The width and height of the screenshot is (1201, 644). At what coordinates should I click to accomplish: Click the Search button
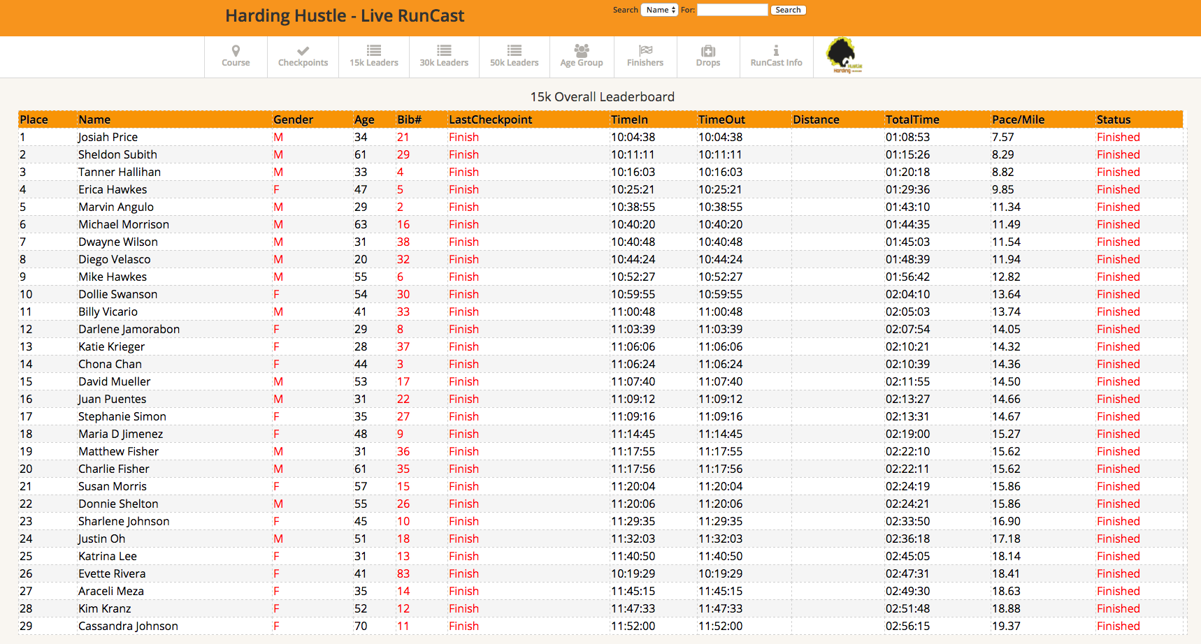point(788,10)
